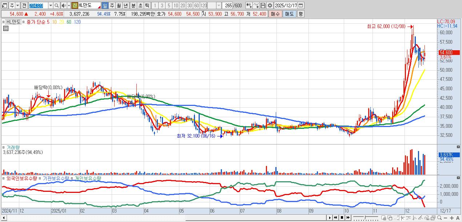Switch to 년 yearly chart period
The width and height of the screenshot is (462, 222).
pos(126,5)
